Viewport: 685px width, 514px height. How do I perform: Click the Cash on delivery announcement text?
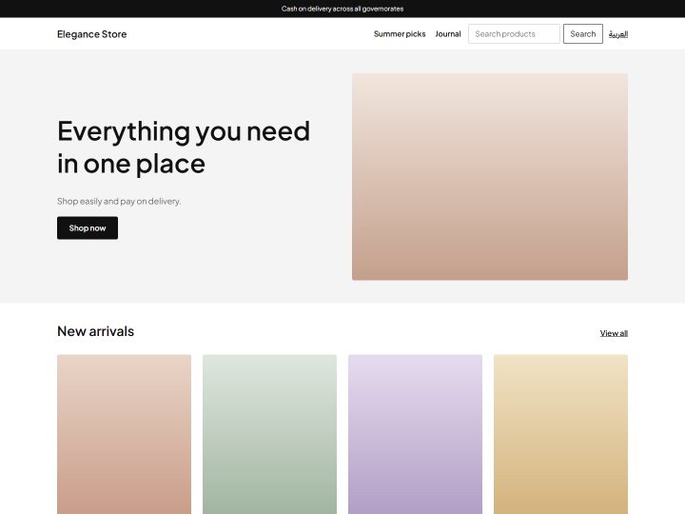point(342,9)
